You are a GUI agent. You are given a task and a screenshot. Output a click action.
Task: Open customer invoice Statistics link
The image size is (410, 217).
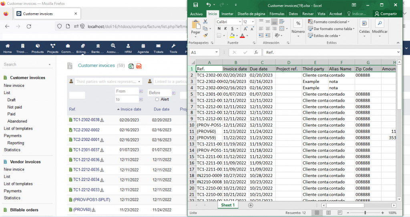[x=12, y=150]
